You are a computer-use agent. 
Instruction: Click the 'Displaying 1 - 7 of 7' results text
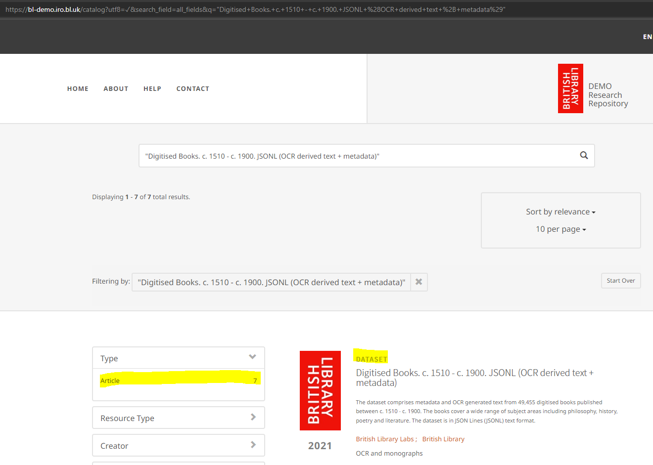point(141,197)
